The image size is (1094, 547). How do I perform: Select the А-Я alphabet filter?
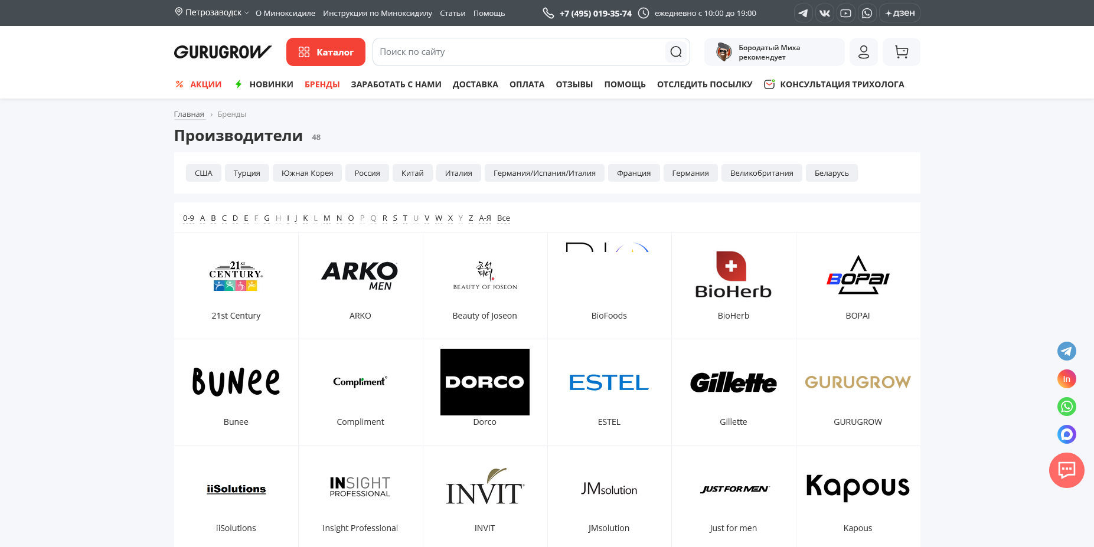click(485, 218)
